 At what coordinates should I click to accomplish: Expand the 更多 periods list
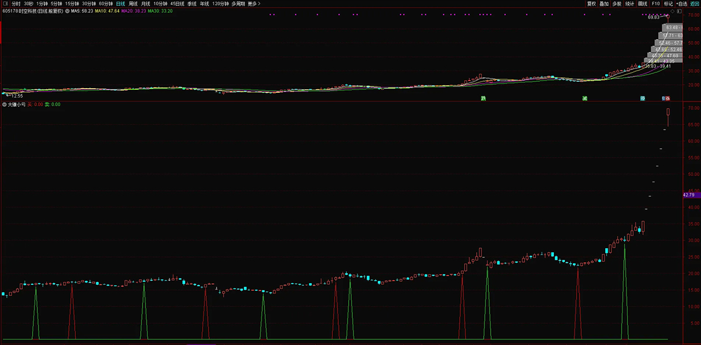tap(254, 4)
